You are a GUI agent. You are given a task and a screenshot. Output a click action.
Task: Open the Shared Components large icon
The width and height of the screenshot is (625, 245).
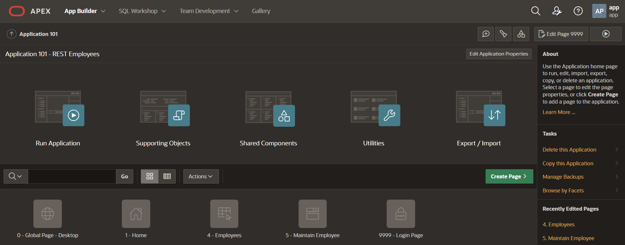coord(270,109)
